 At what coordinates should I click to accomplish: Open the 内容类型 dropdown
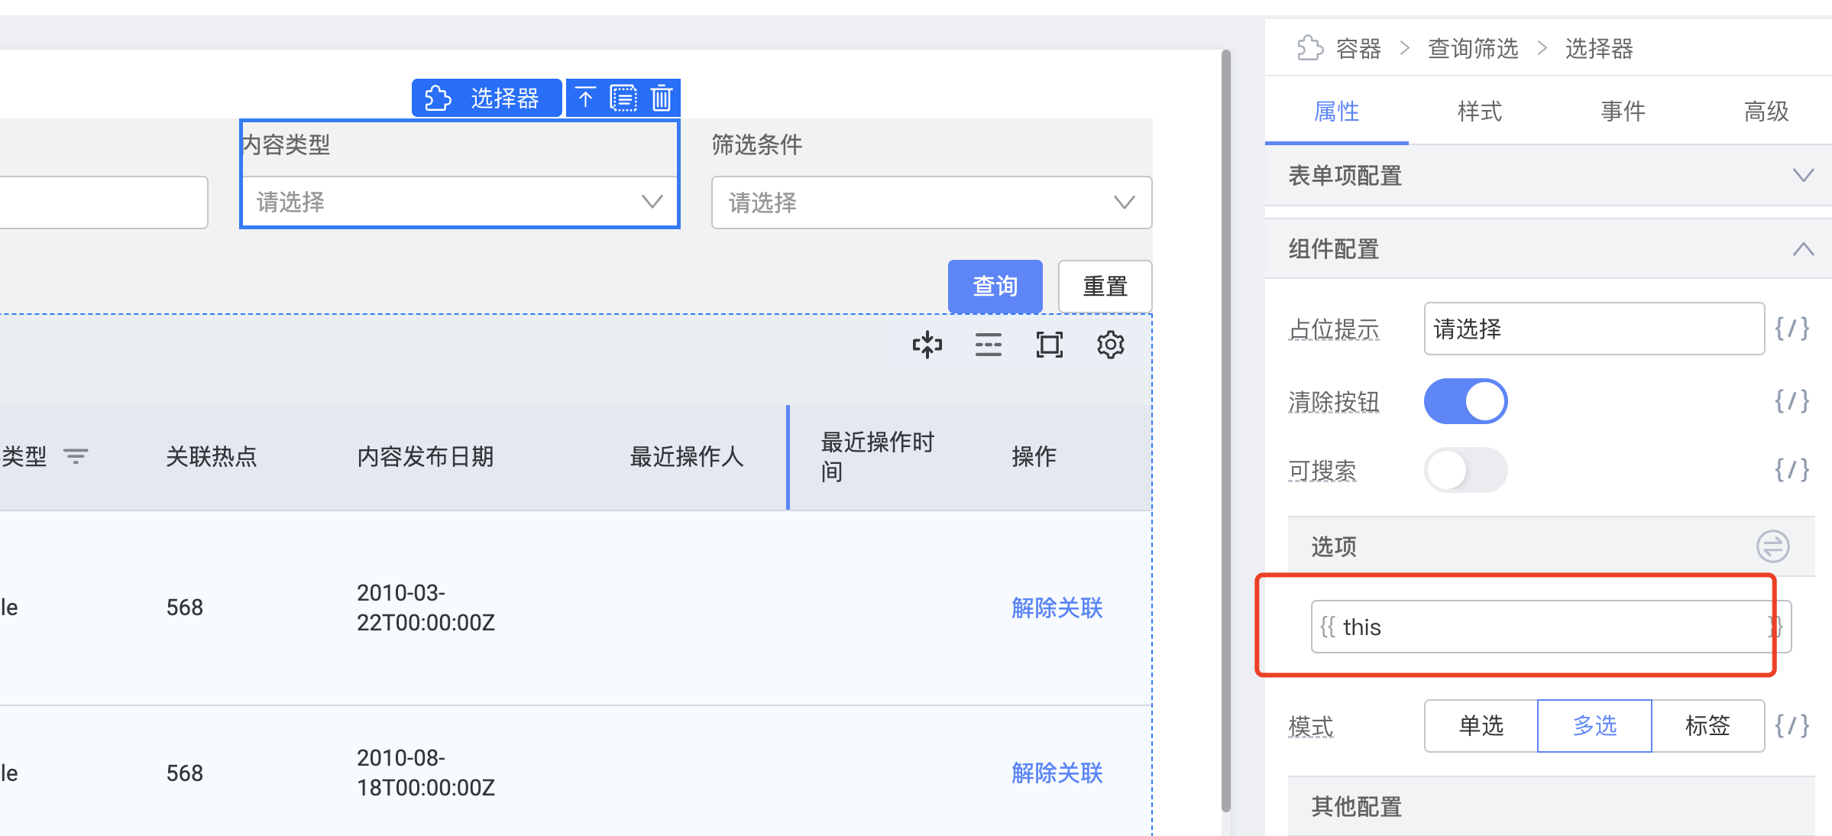(458, 202)
